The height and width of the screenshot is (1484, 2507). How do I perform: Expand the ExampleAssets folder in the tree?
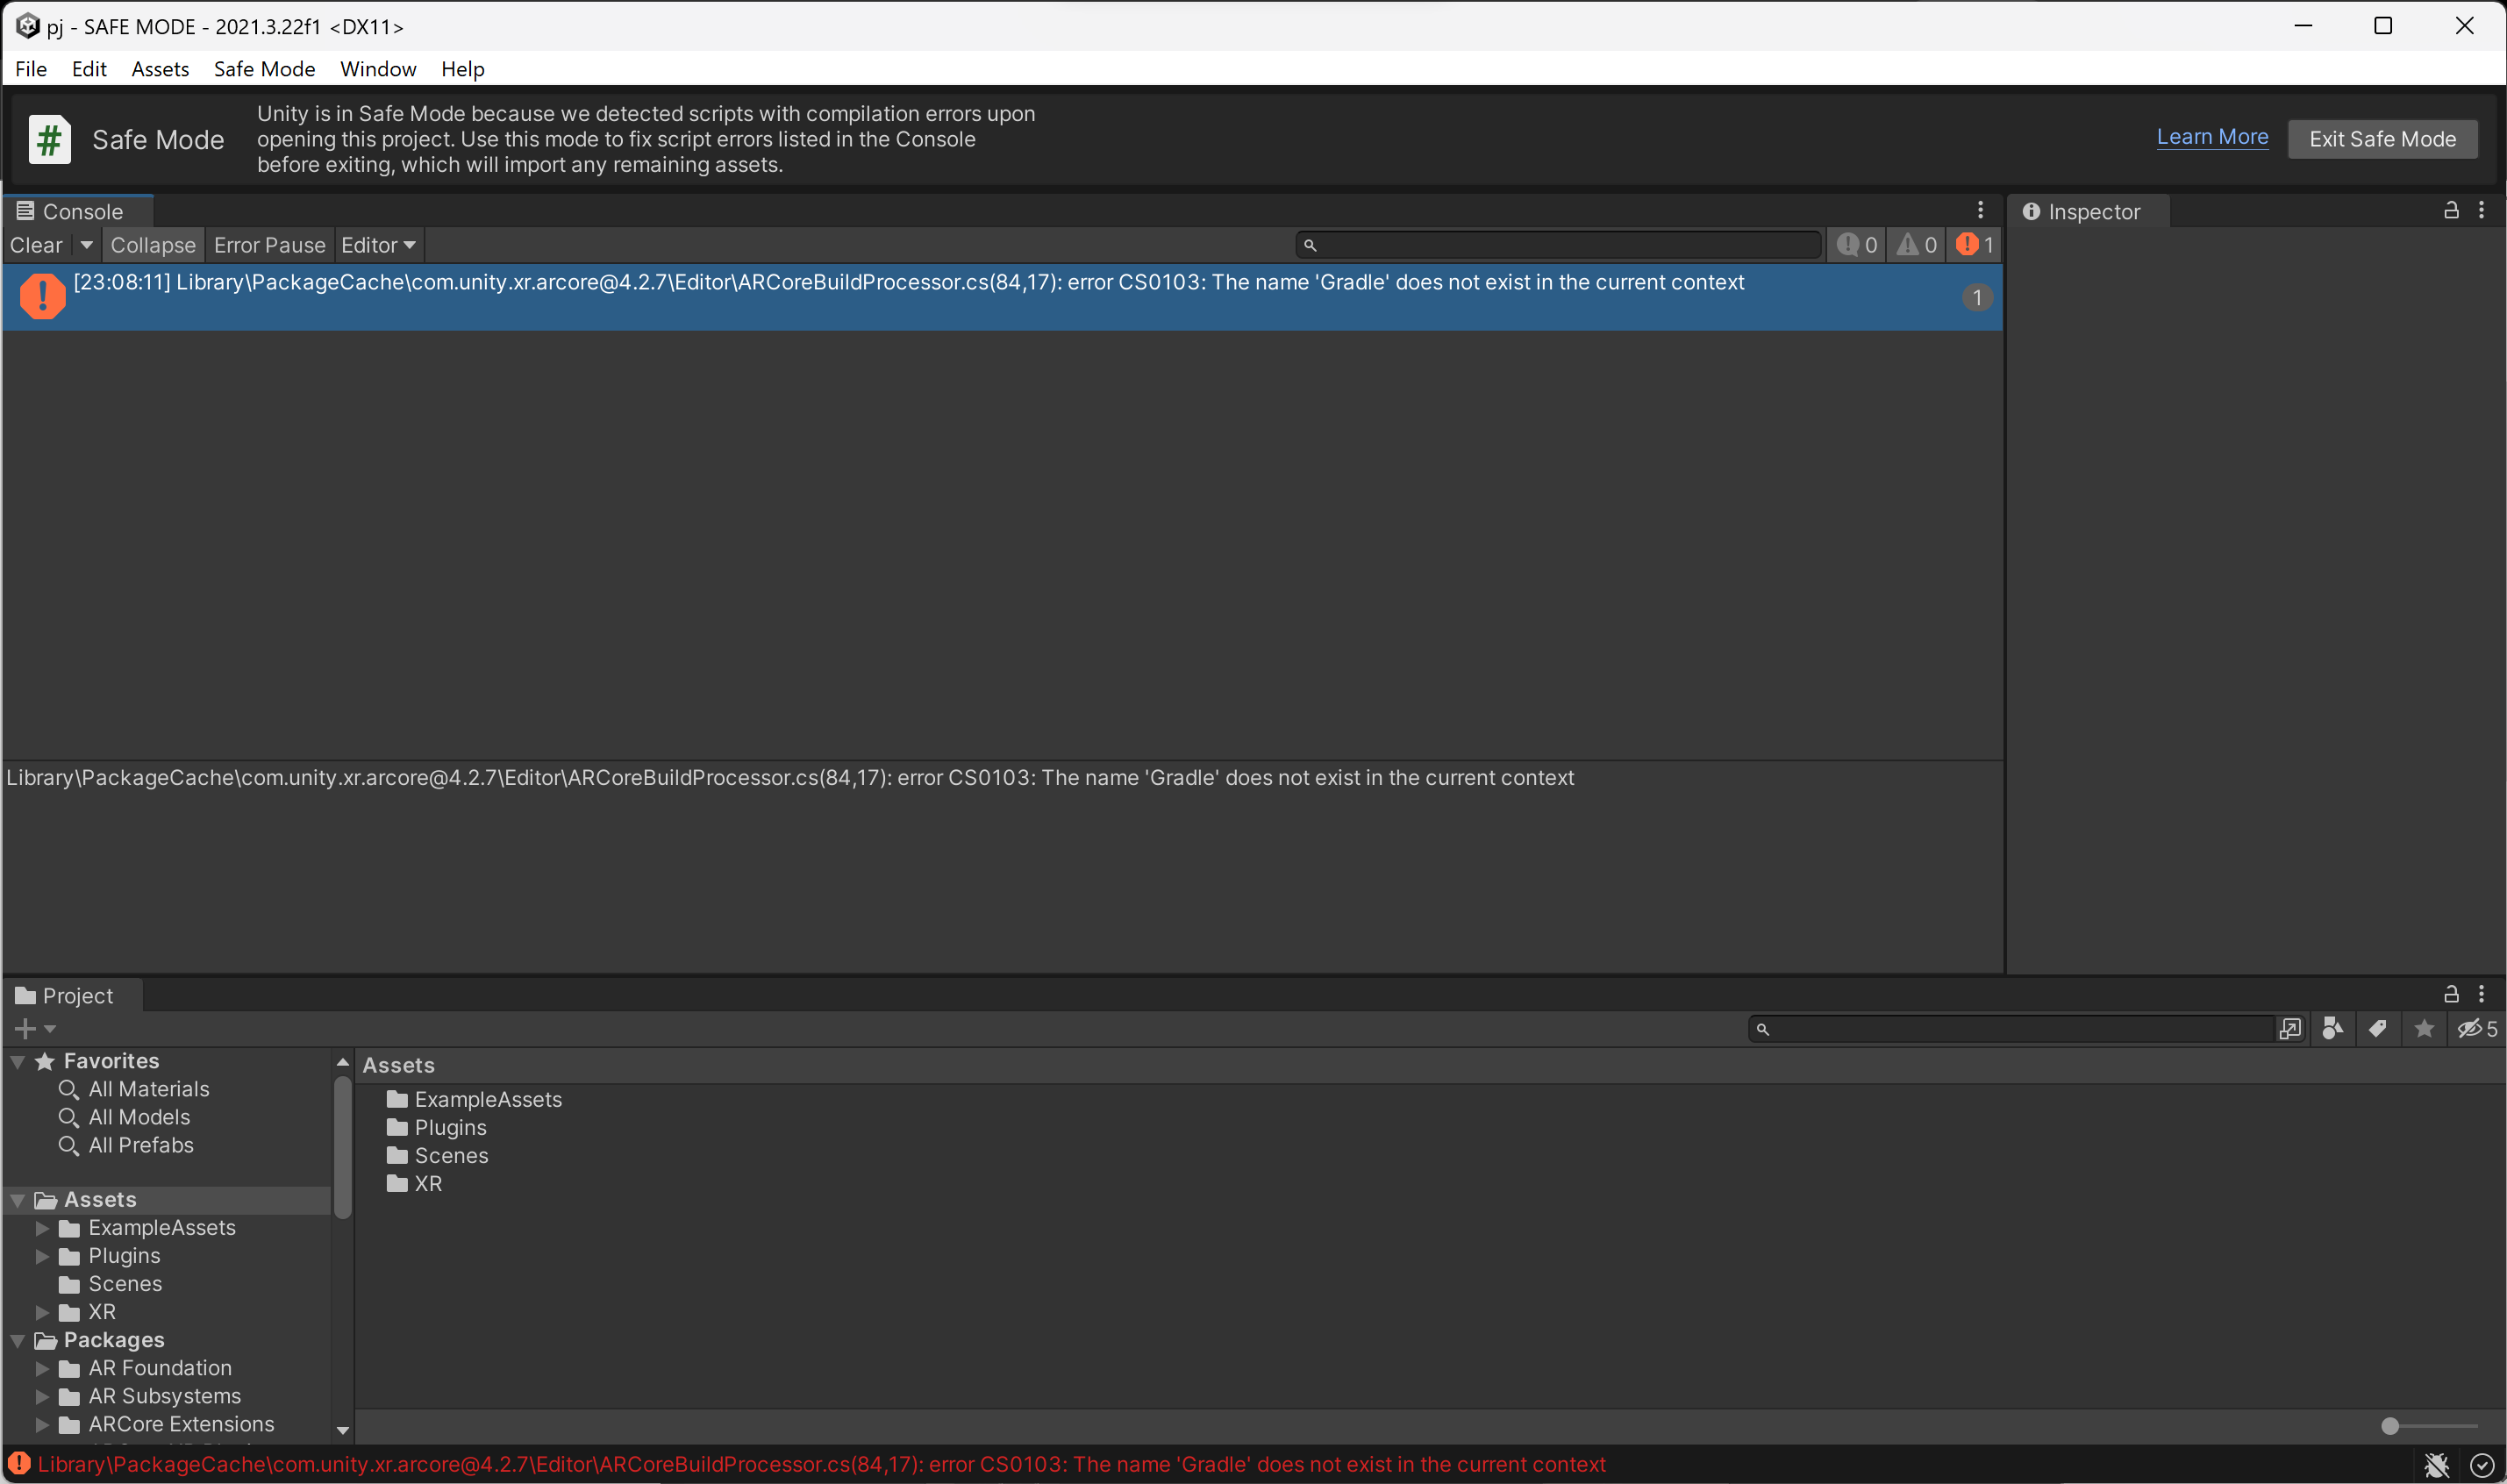pyautogui.click(x=43, y=1228)
